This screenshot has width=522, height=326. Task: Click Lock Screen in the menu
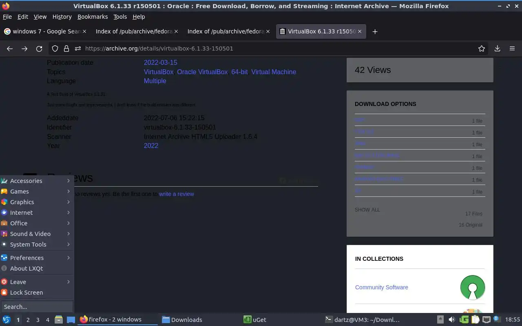point(37,292)
